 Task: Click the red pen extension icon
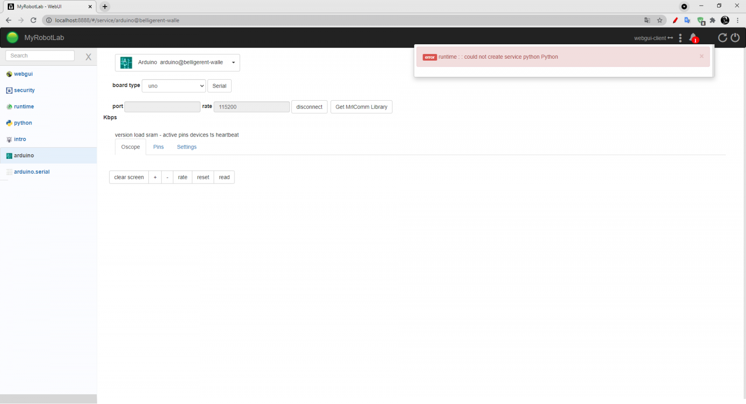tap(675, 20)
